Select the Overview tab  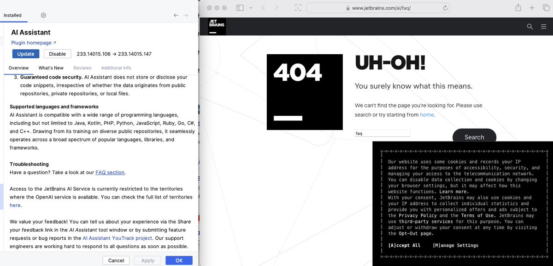(18, 68)
